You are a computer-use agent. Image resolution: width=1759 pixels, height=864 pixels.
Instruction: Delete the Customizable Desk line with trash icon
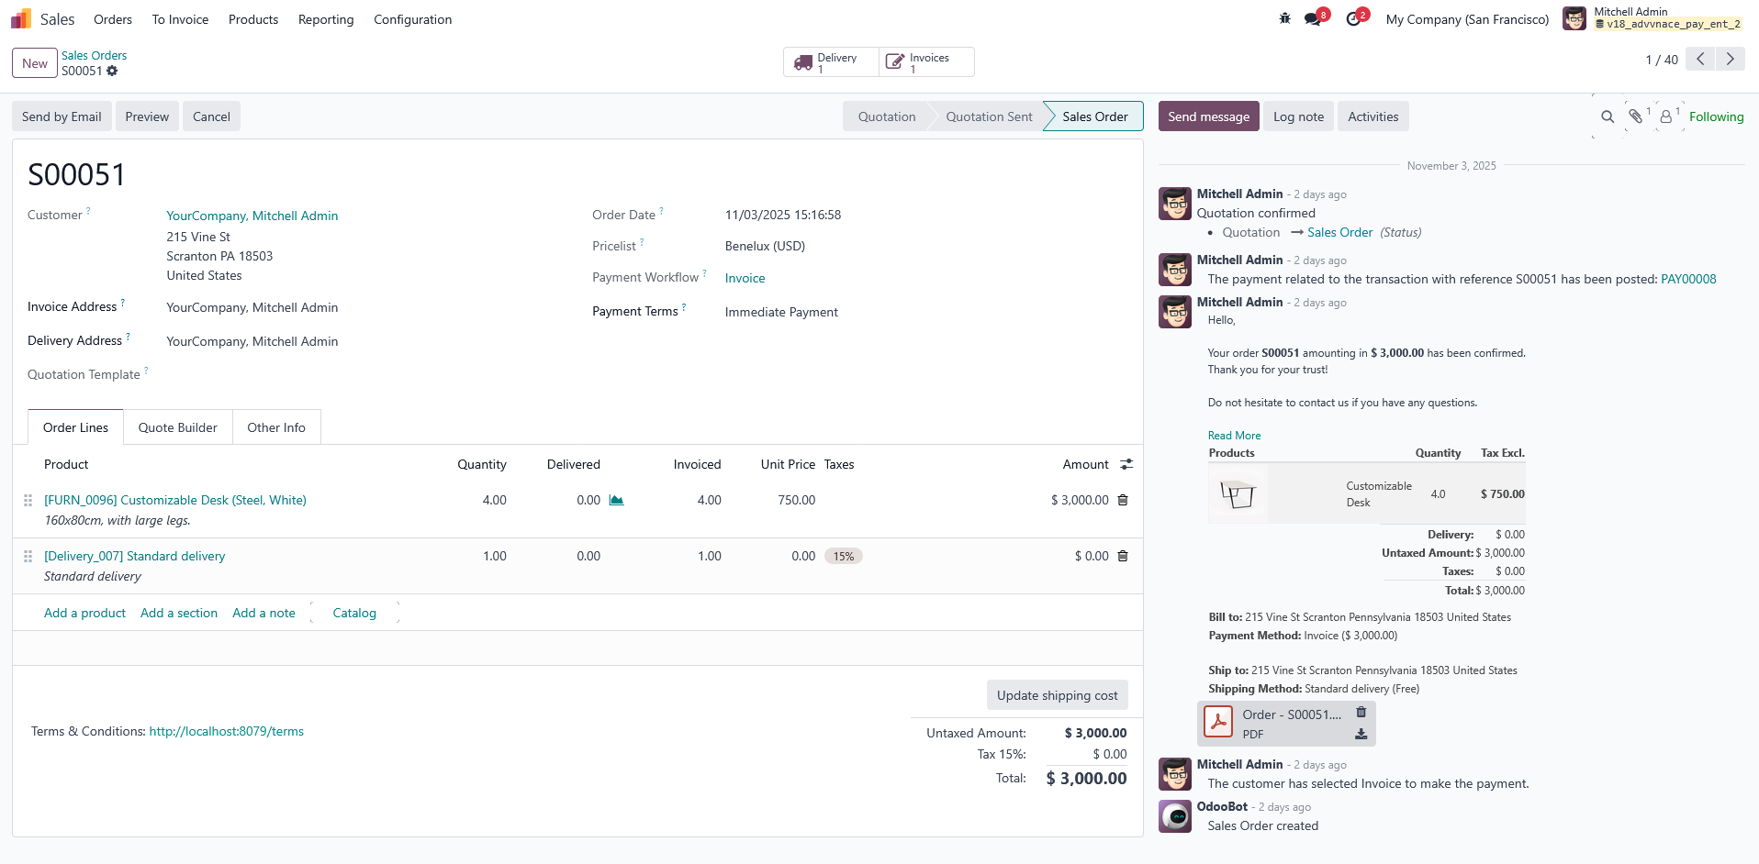pos(1122,500)
